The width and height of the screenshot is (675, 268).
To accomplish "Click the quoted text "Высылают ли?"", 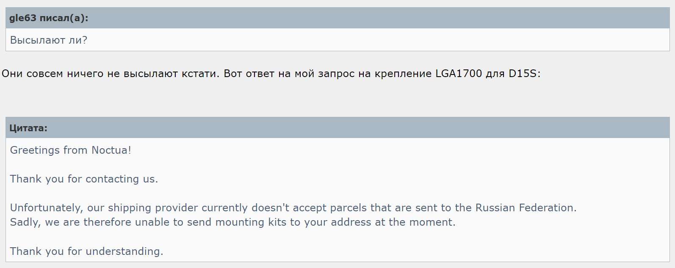I will click(49, 40).
